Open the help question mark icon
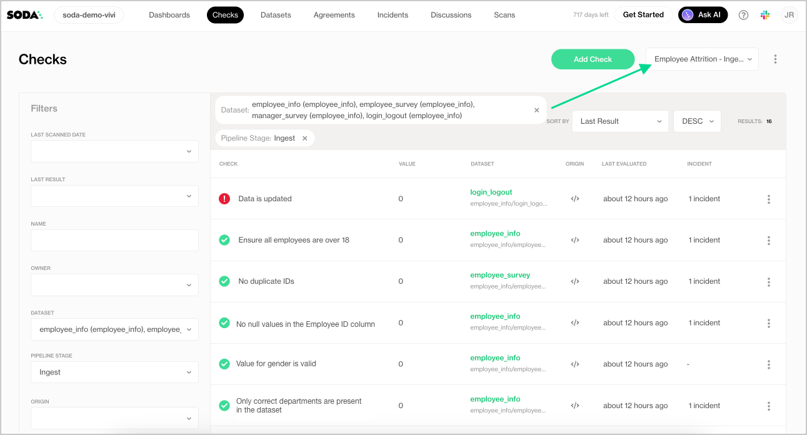This screenshot has height=435, width=807. click(743, 15)
